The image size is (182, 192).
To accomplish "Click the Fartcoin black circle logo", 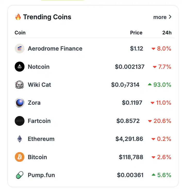I will coord(20,121).
